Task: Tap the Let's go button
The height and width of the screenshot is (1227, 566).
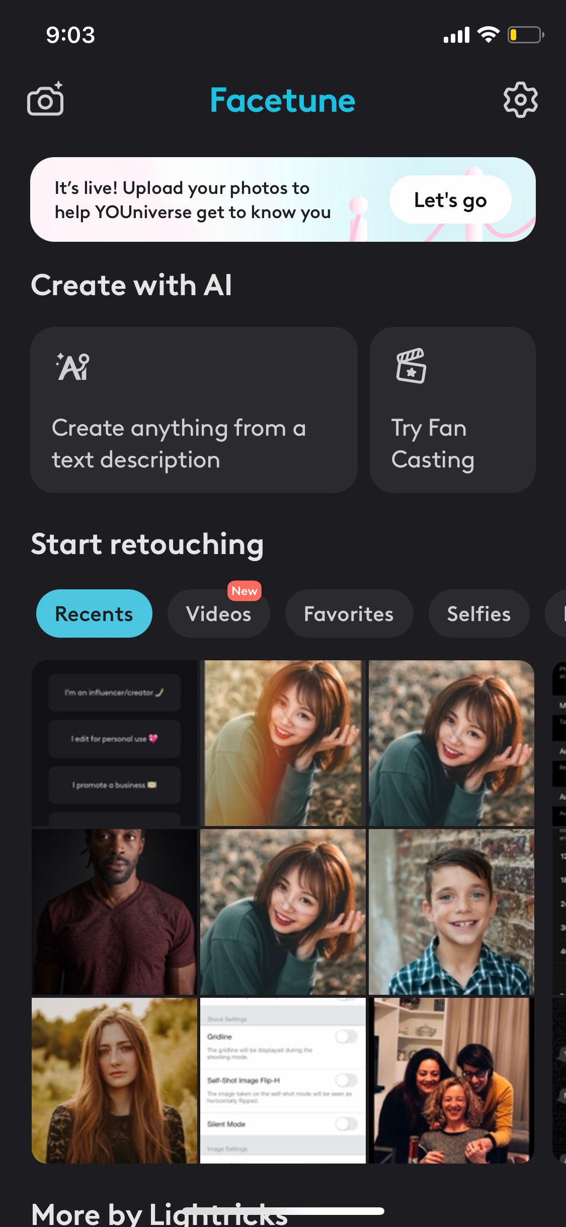Action: coord(450,200)
